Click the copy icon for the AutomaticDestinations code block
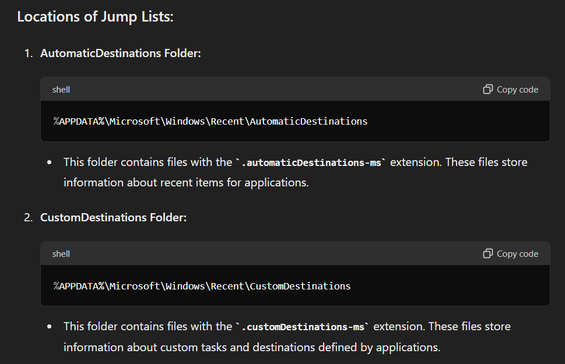The width and height of the screenshot is (565, 364). 488,89
